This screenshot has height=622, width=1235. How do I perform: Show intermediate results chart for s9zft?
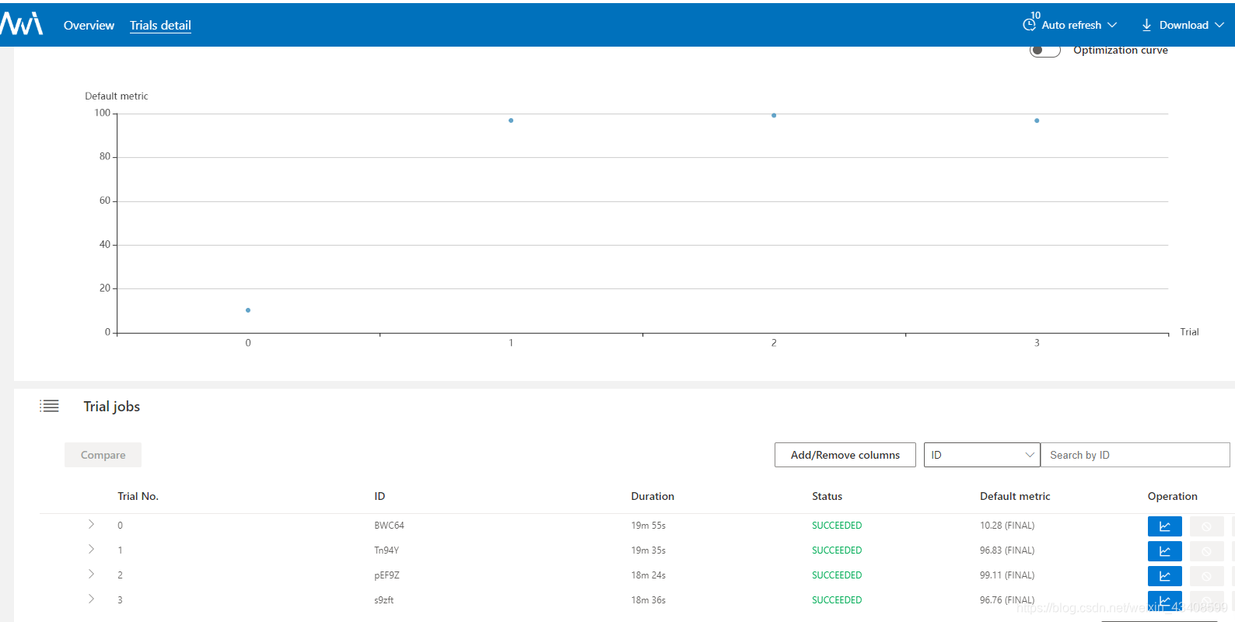(x=1164, y=601)
